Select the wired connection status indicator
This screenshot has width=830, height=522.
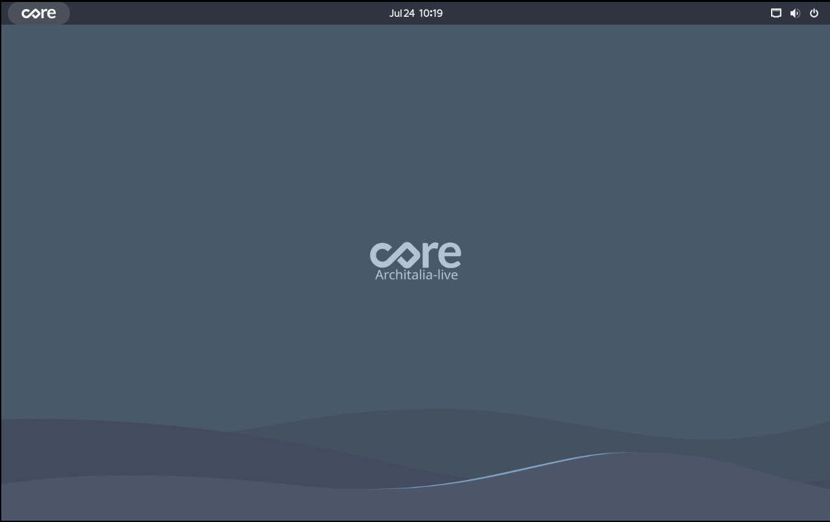pyautogui.click(x=776, y=13)
